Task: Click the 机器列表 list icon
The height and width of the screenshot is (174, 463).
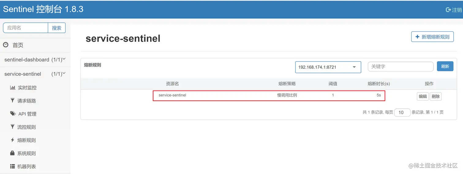Action: pos(13,166)
